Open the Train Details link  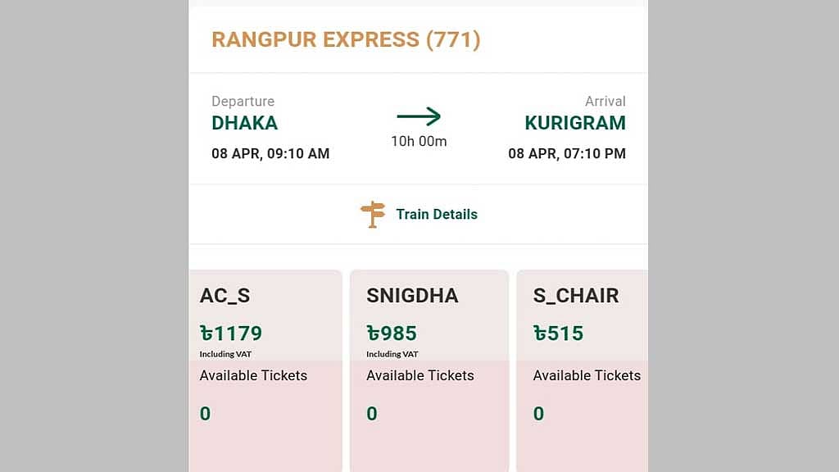pos(437,215)
